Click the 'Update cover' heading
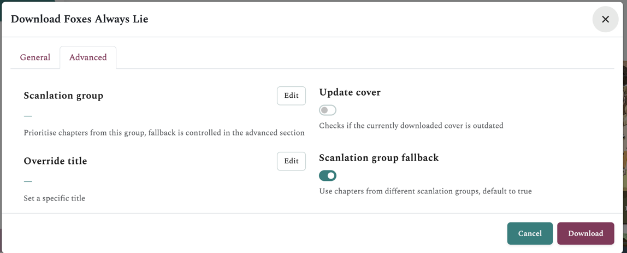627x253 pixels. [350, 92]
